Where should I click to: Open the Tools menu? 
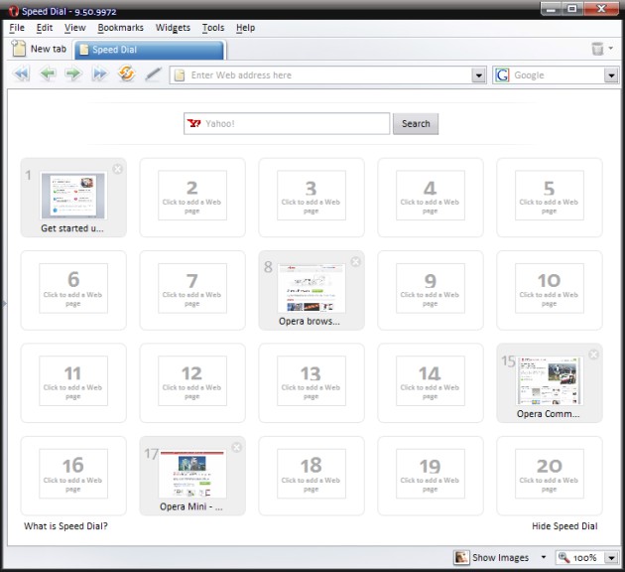[x=213, y=28]
